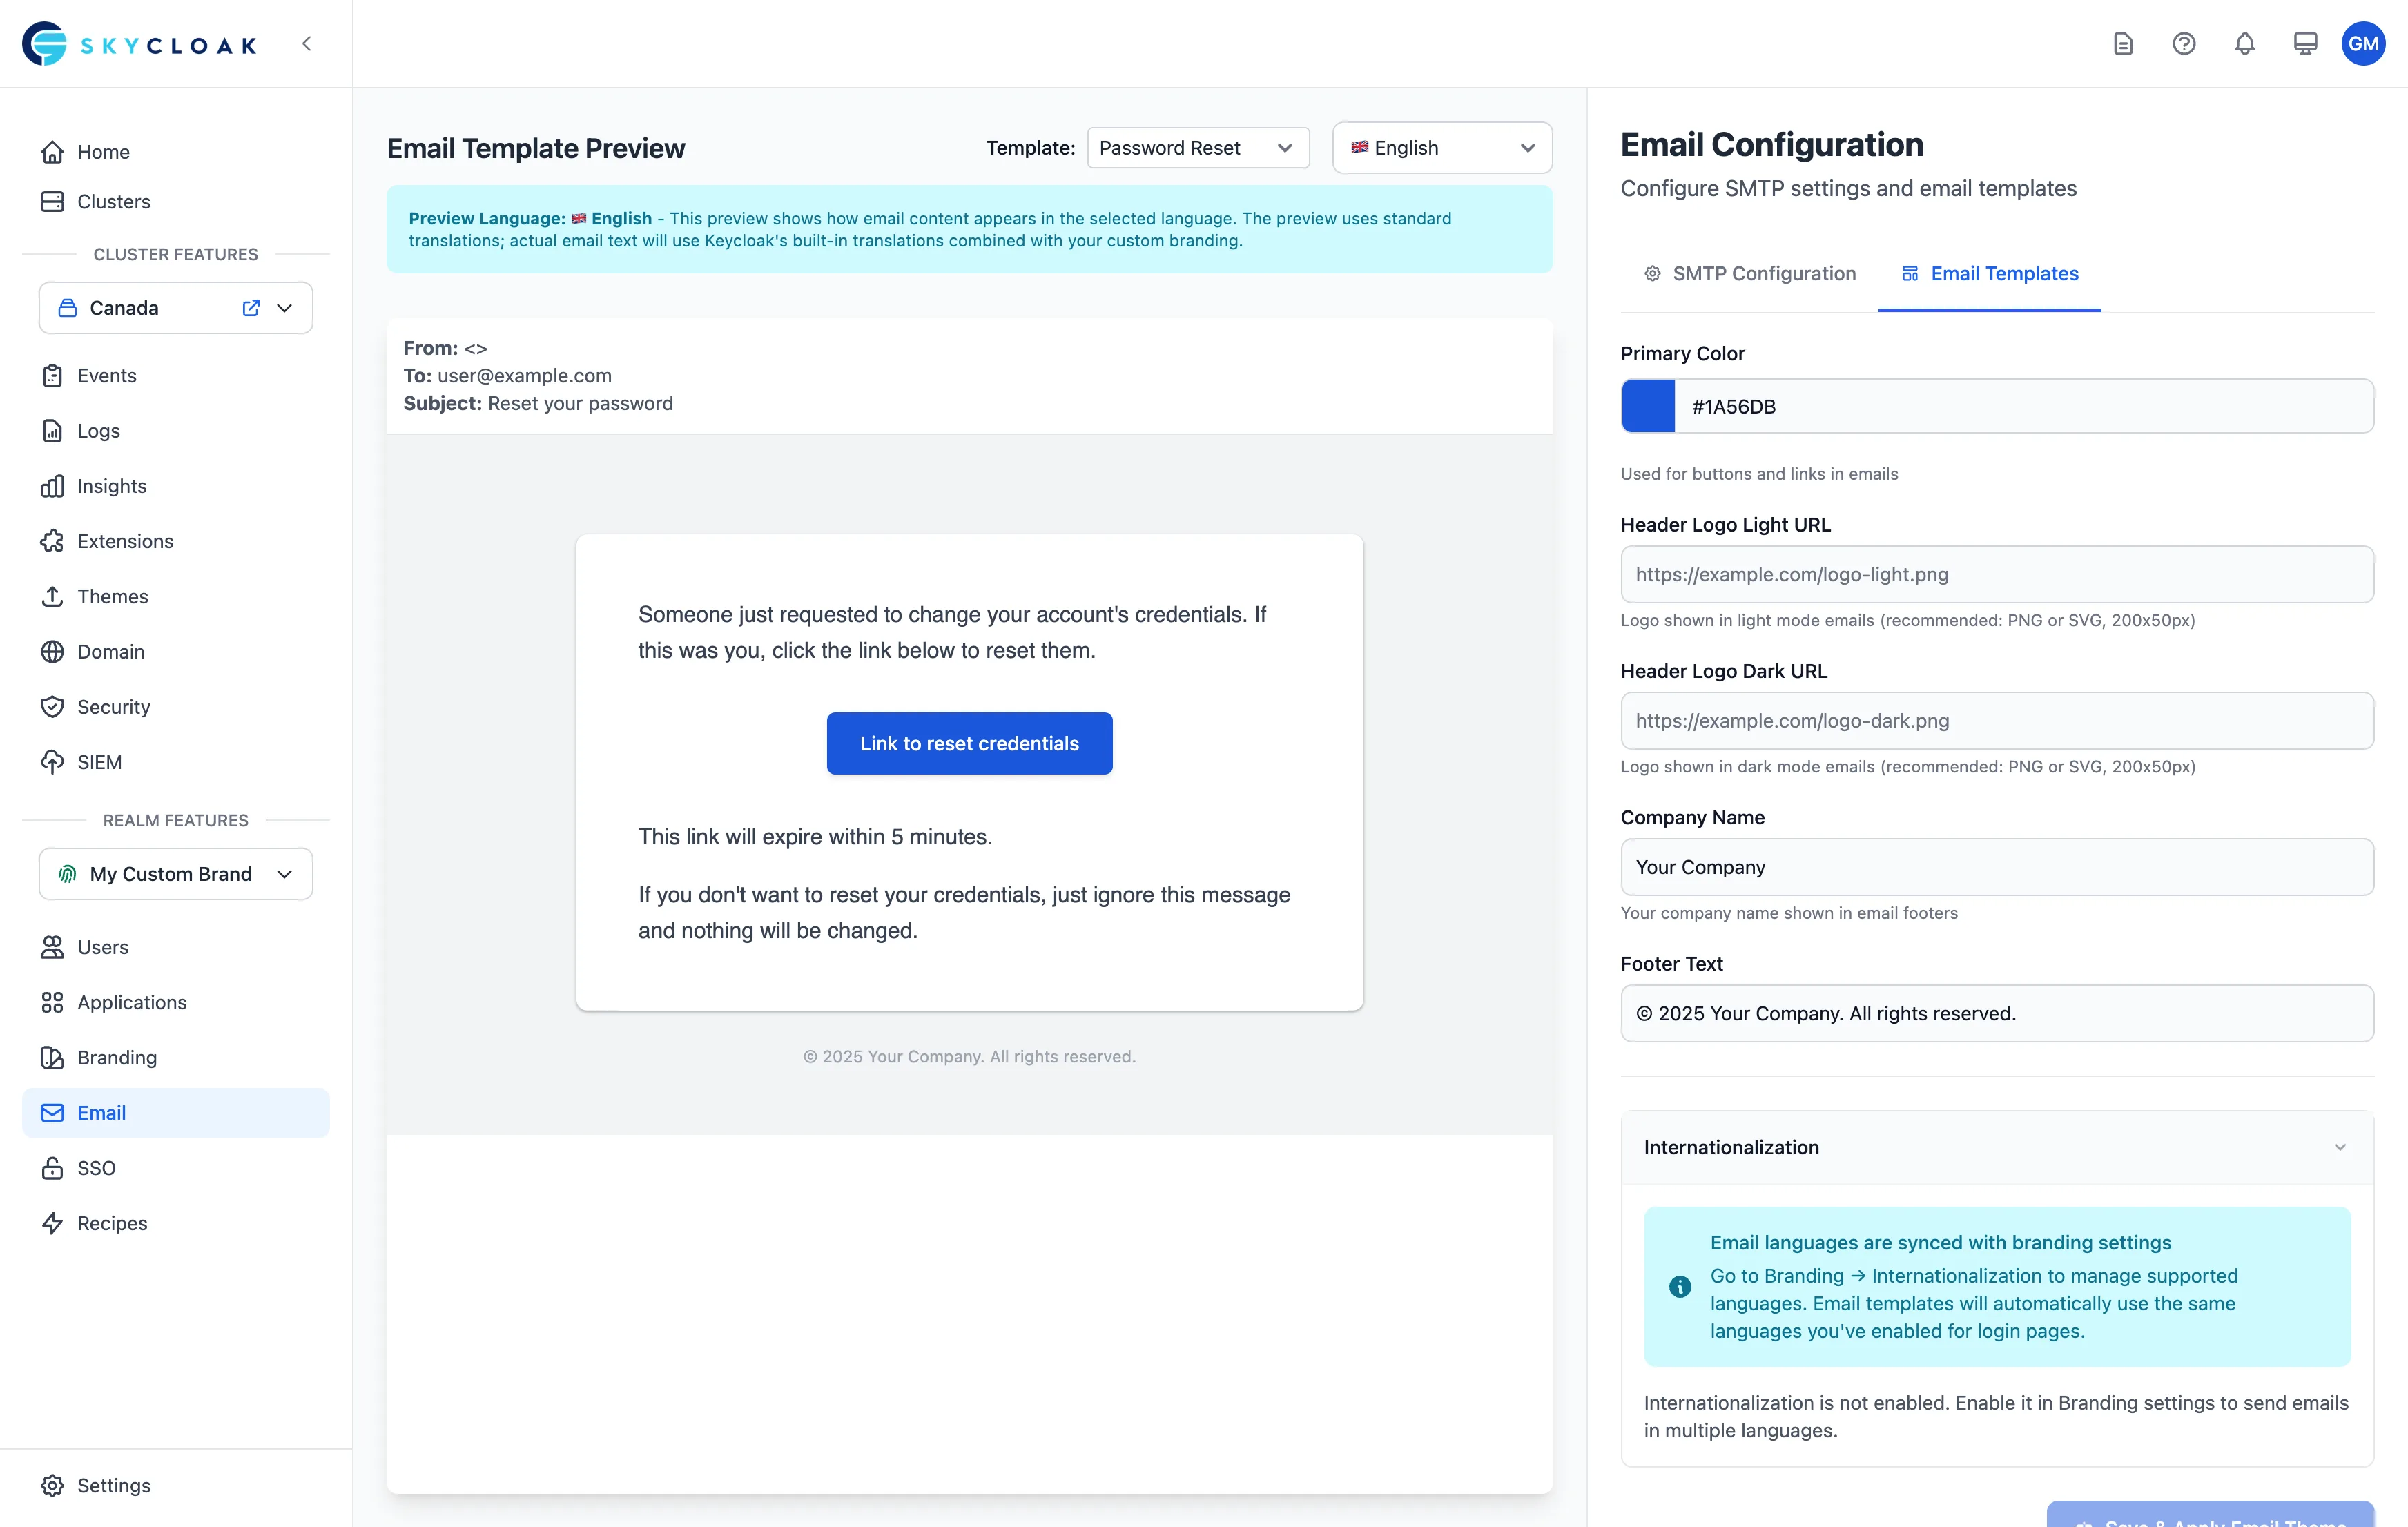Click the primary color swatch
The height and width of the screenshot is (1527, 2408).
pos(1647,406)
